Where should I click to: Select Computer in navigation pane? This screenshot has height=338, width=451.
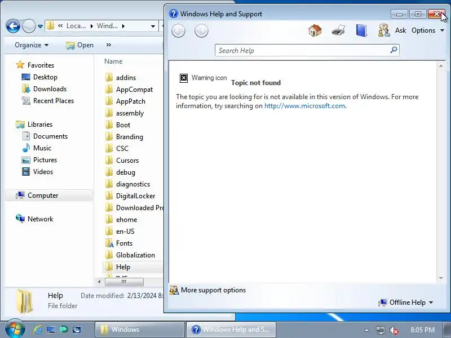pos(49,195)
